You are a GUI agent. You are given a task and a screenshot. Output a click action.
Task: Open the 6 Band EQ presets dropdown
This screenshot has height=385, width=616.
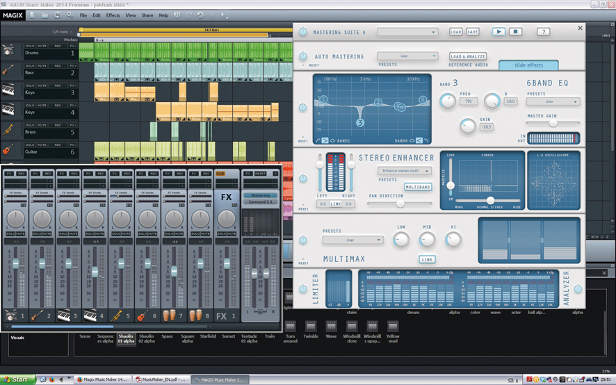[x=553, y=101]
